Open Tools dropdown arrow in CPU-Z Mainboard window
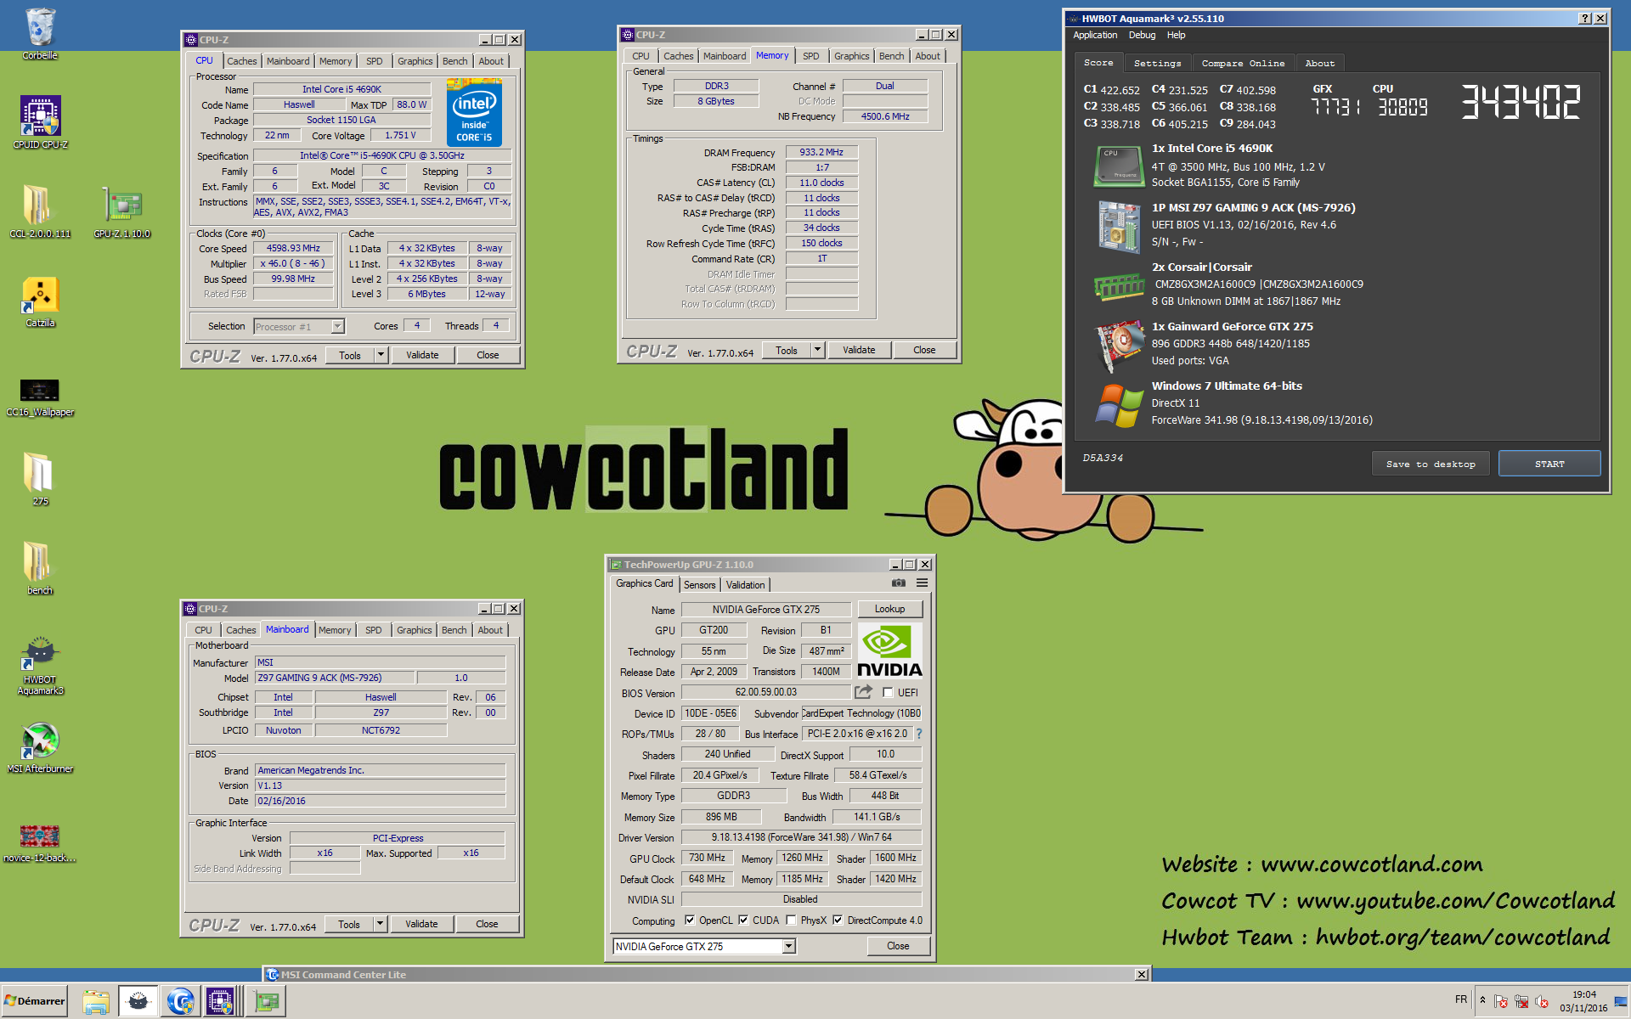This screenshot has height=1019, width=1631. tap(380, 924)
